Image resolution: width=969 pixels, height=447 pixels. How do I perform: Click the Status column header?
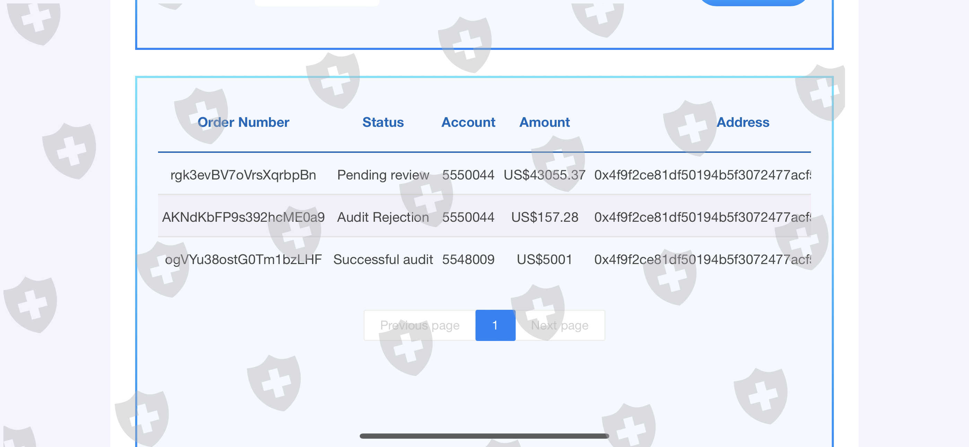[383, 122]
